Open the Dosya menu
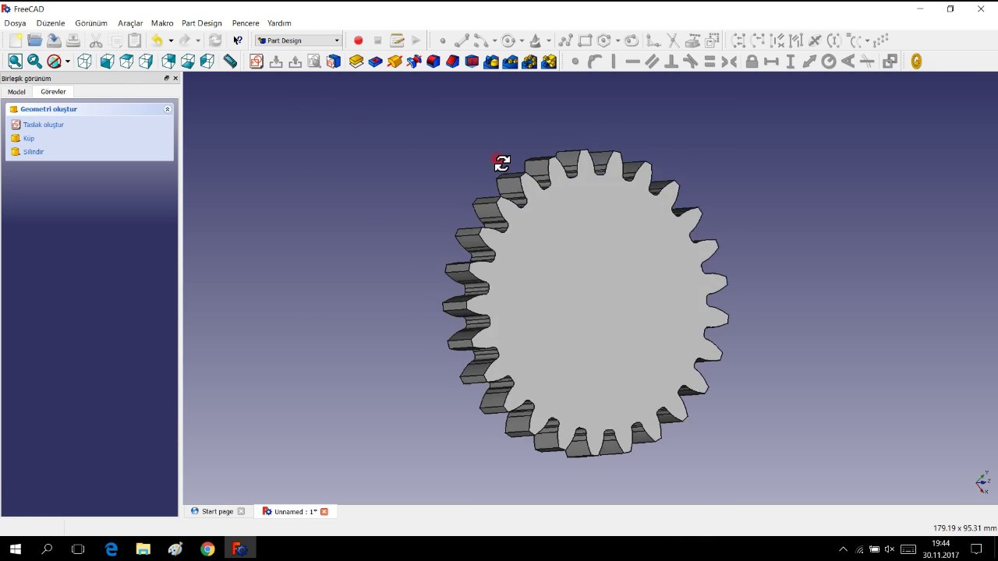998x561 pixels. (15, 23)
